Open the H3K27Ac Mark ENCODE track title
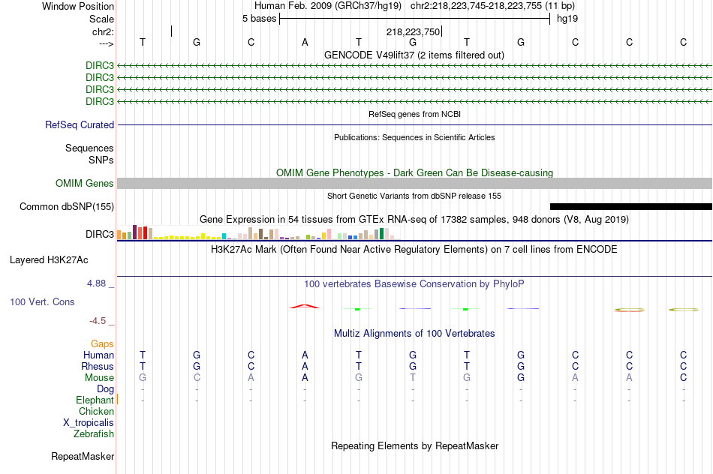 414,250
